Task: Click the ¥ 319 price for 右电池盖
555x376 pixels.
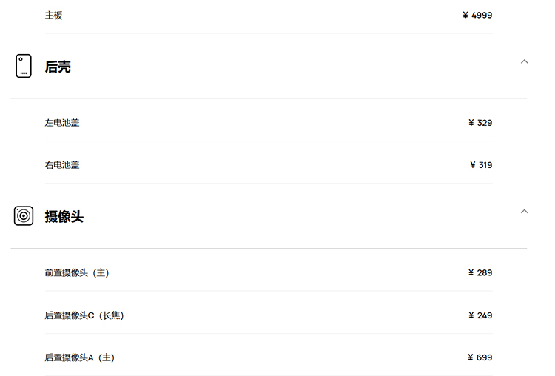Action: pyautogui.click(x=481, y=165)
